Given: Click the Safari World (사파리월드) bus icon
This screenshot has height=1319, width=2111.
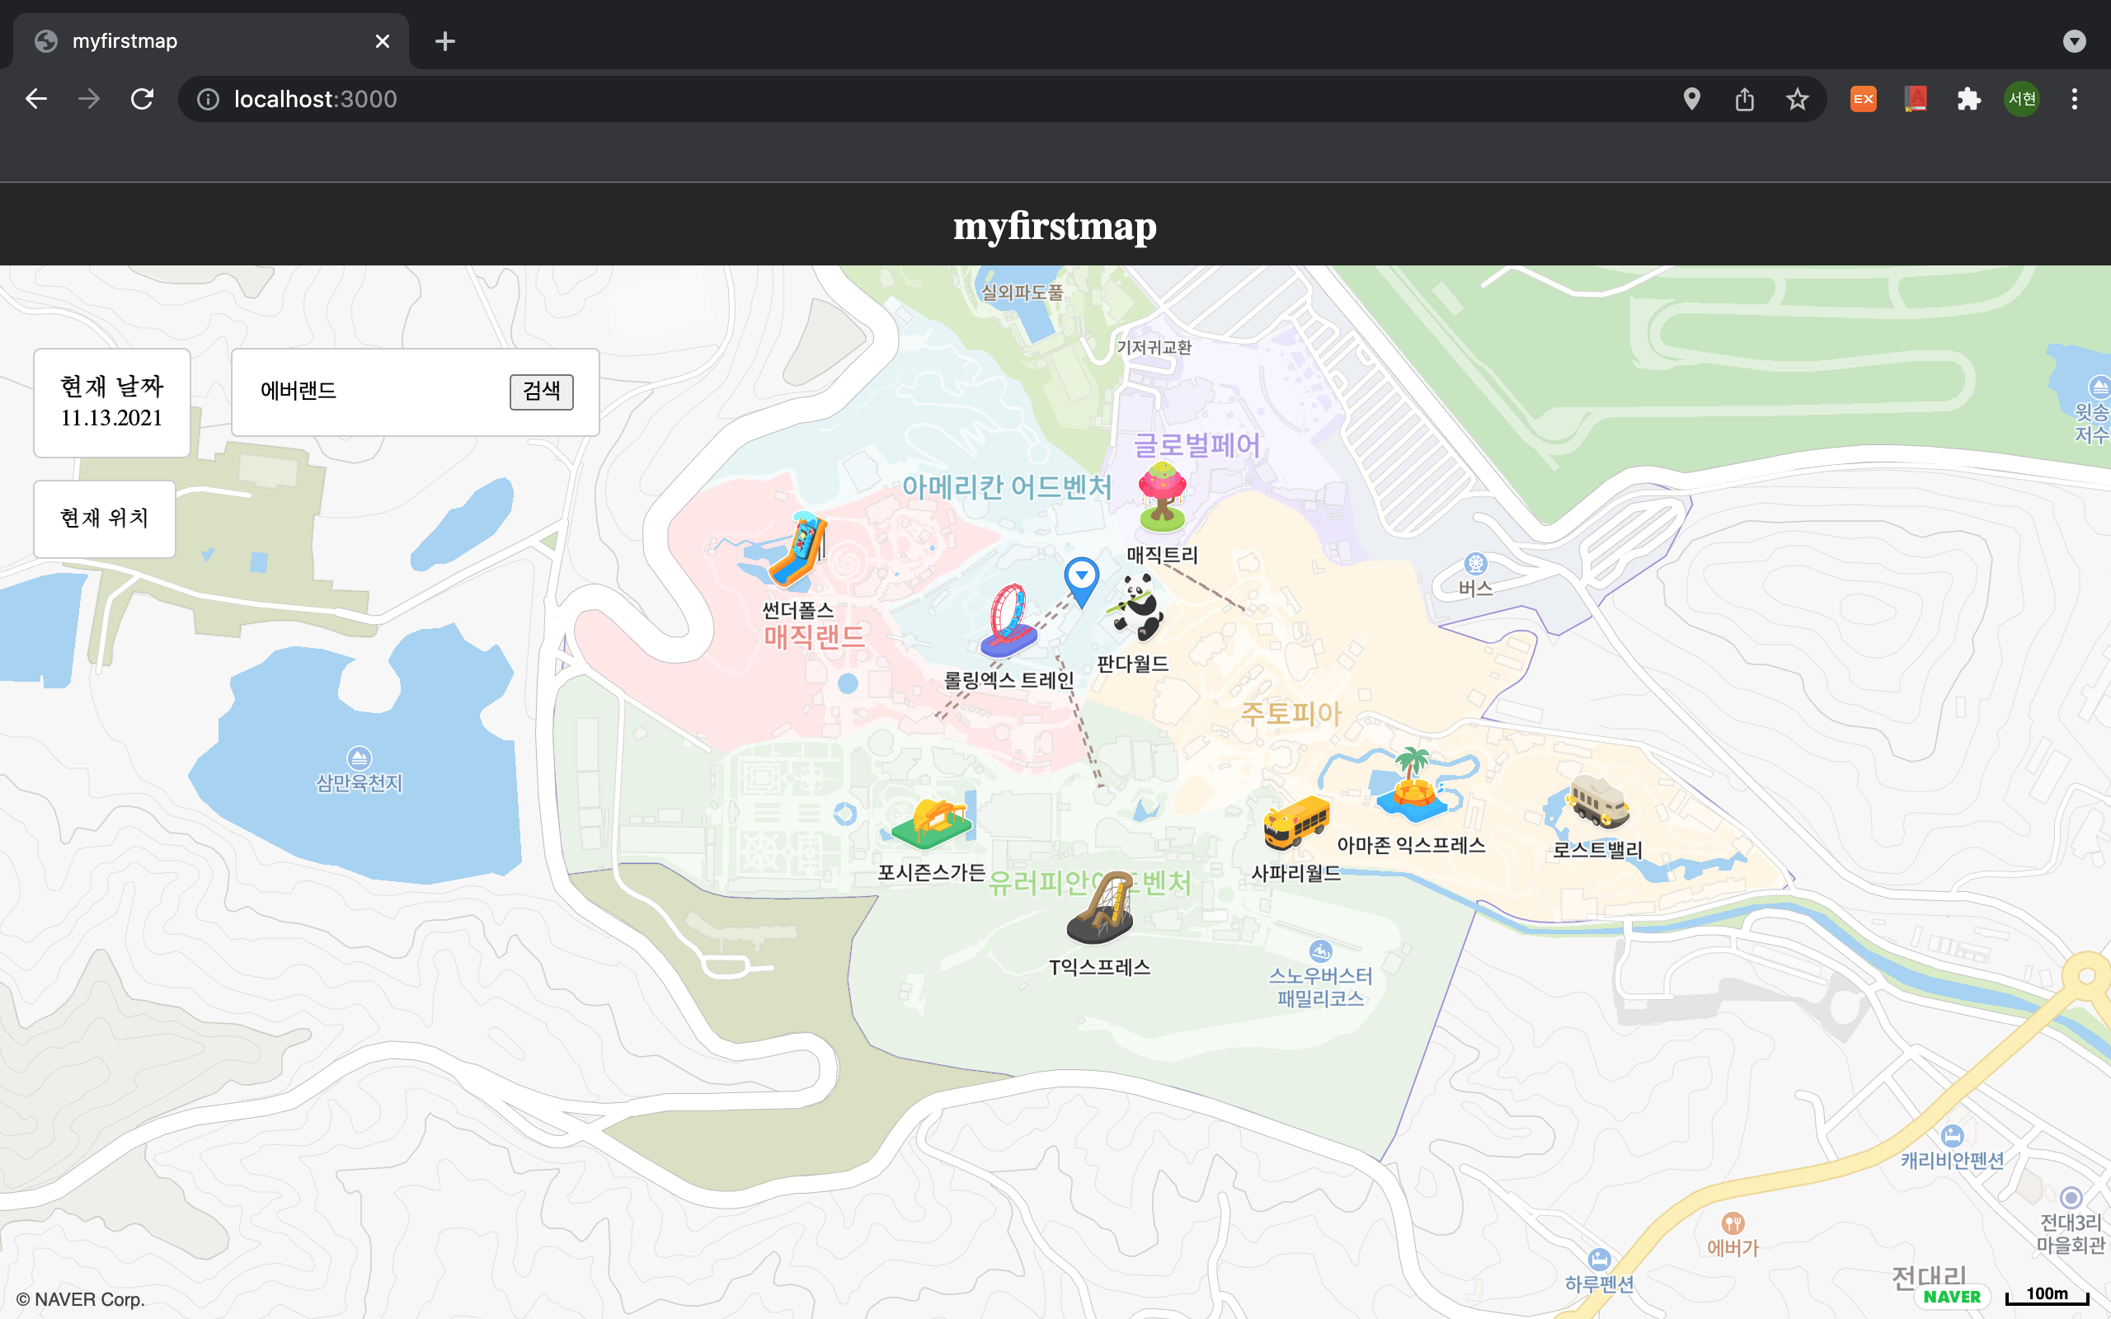Looking at the screenshot, I should point(1296,823).
